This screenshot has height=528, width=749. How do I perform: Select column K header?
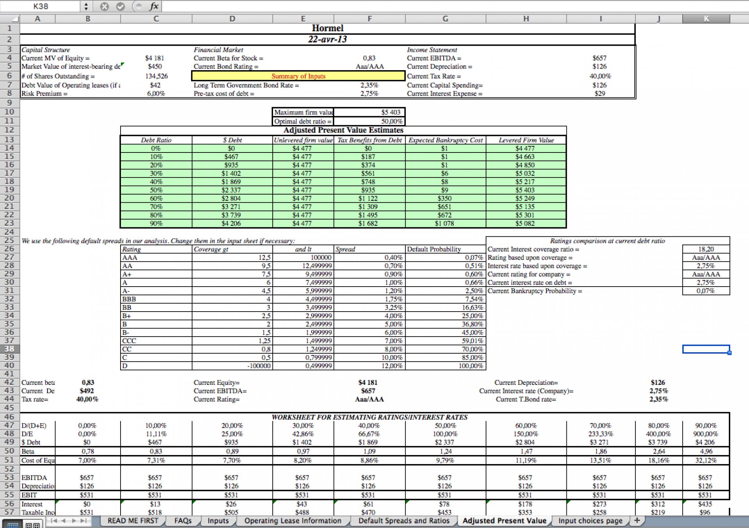click(x=706, y=19)
